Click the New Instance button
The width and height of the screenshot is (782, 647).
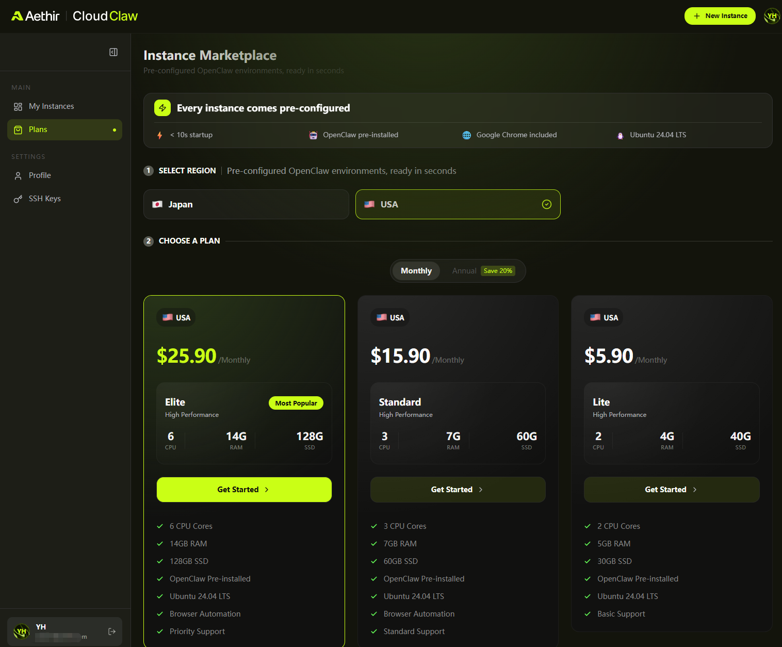click(x=720, y=16)
